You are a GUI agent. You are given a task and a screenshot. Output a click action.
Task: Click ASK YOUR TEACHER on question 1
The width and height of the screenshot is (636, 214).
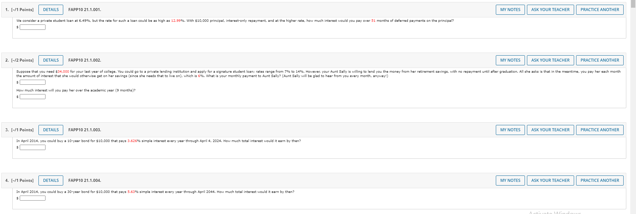[x=550, y=9]
